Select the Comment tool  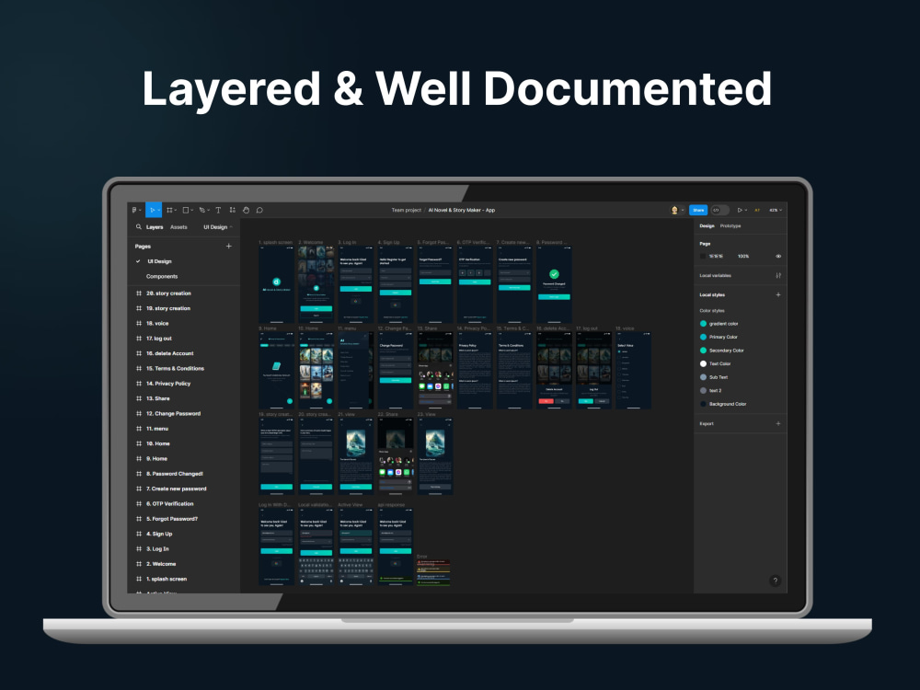(x=259, y=210)
